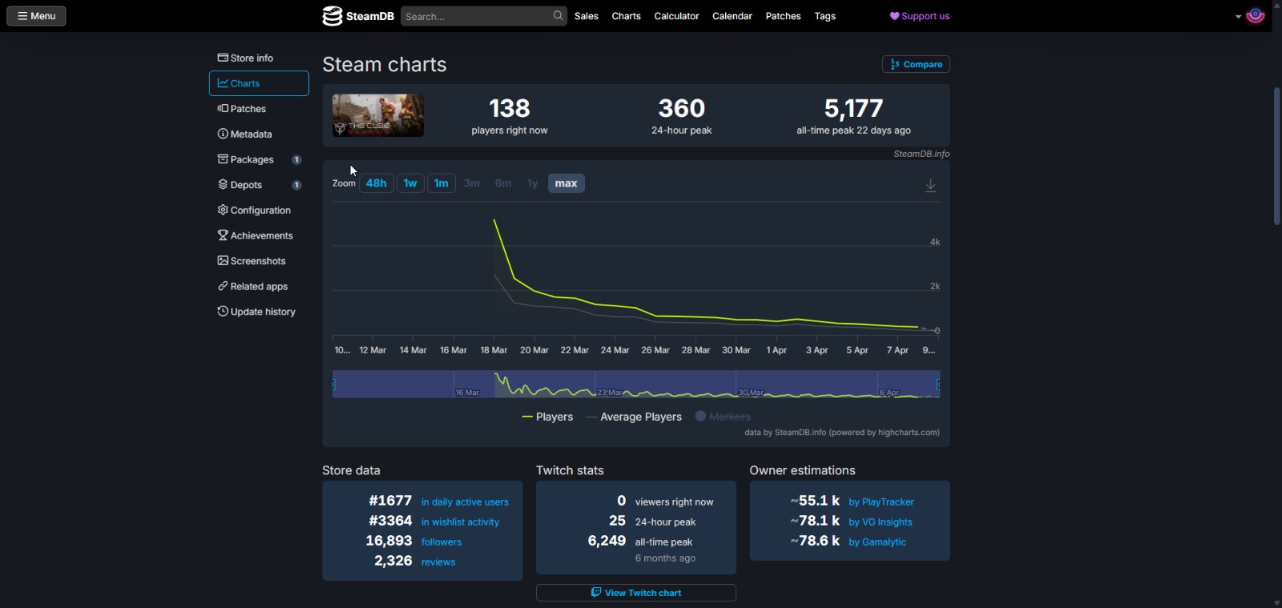Go to the Calculator navbar item
Image resolution: width=1282 pixels, height=608 pixels.
point(676,16)
